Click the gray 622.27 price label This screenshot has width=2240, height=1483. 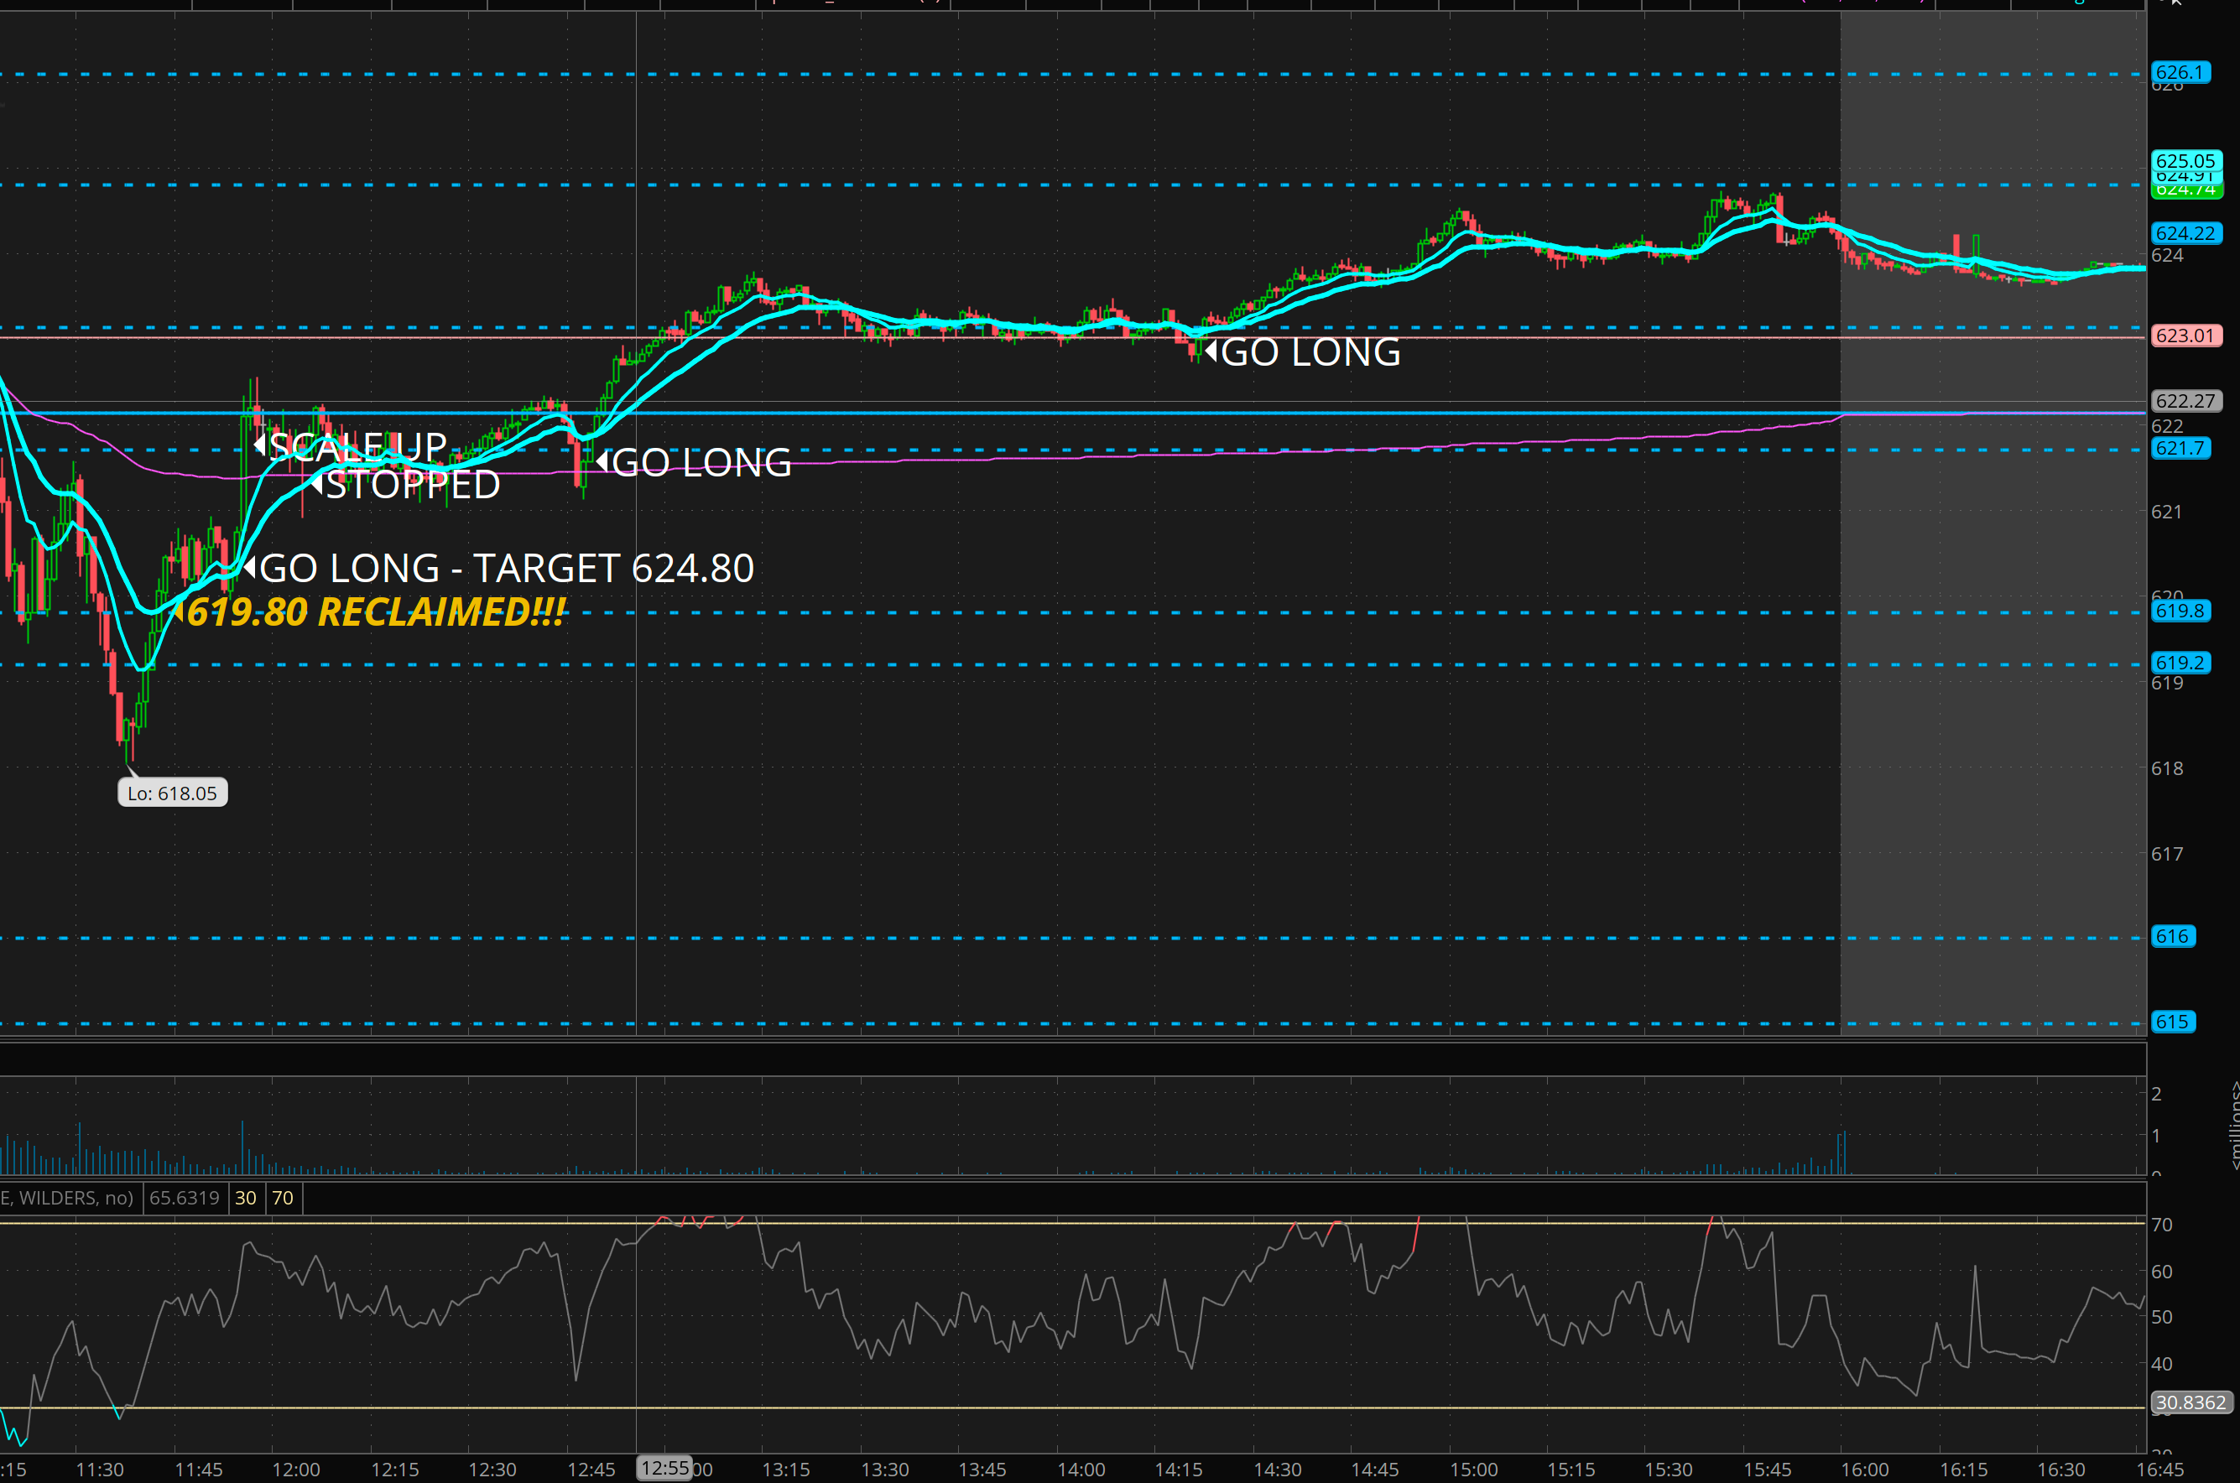tap(2185, 401)
